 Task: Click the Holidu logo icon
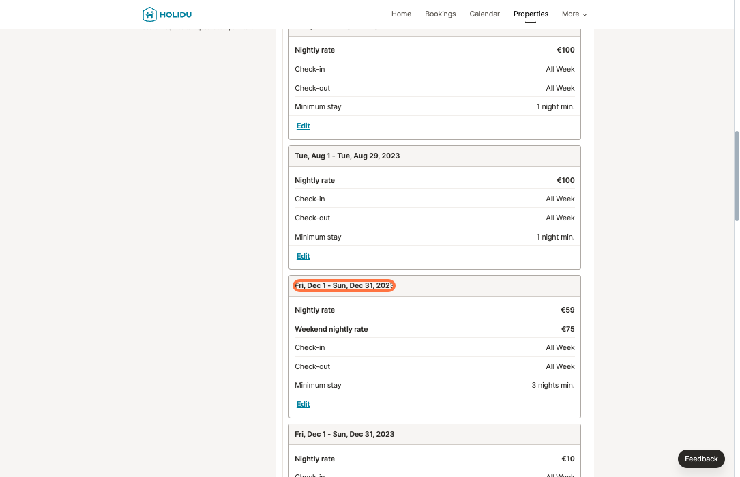(x=149, y=14)
